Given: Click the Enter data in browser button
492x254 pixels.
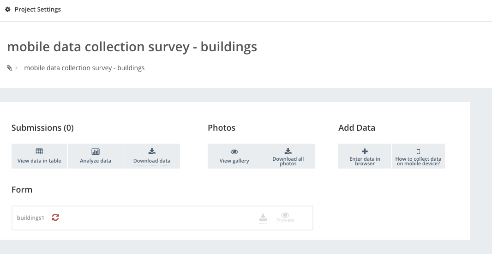Looking at the screenshot, I should point(365,156).
